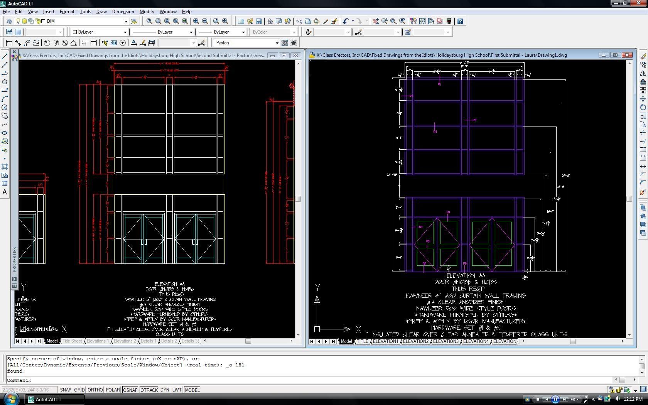
Task: Click the AutoCAD LT taskbar button
Action: 55,399
